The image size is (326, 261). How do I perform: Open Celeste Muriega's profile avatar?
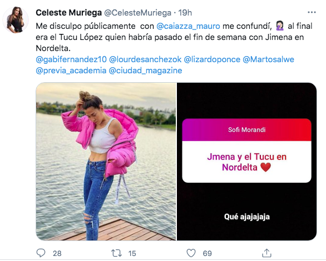click(x=16, y=20)
